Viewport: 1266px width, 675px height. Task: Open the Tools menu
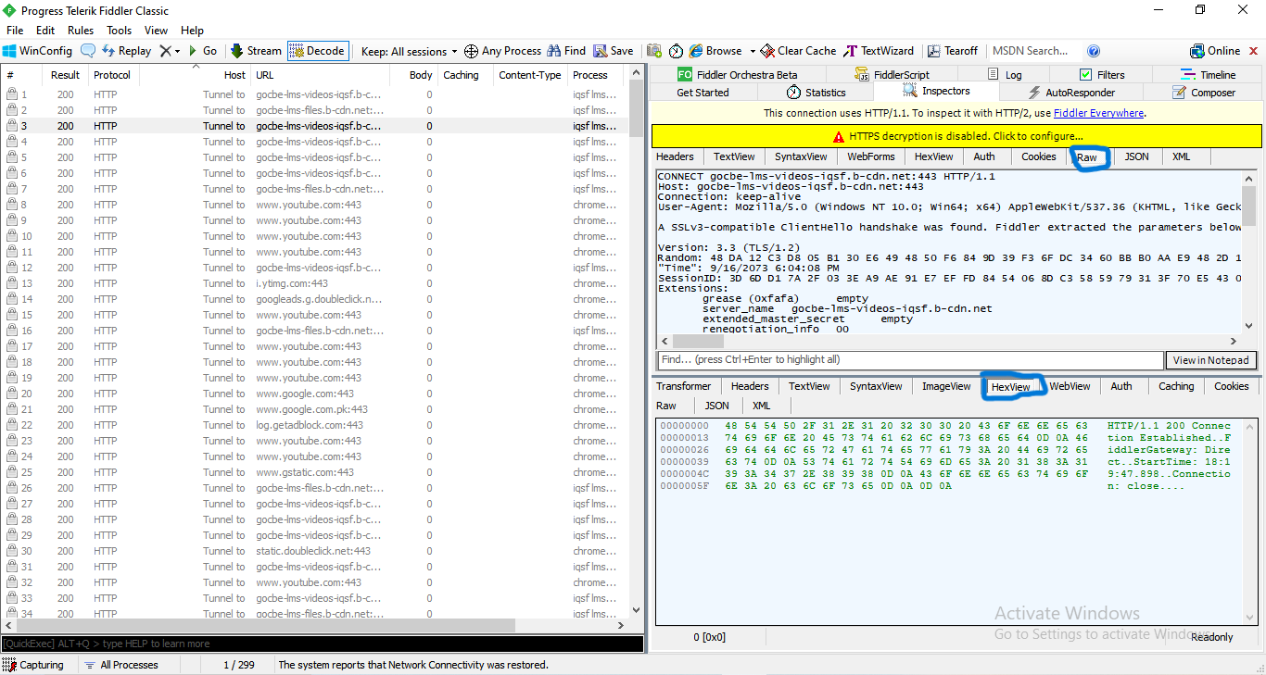pos(119,31)
